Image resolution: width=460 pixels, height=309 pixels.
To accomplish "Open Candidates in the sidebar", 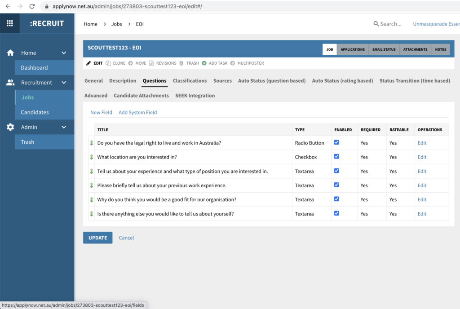I will (44, 112).
